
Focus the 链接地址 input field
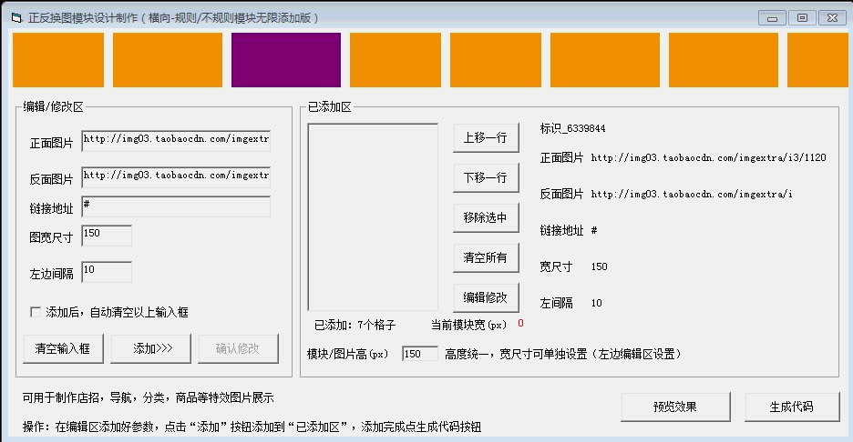(176, 206)
